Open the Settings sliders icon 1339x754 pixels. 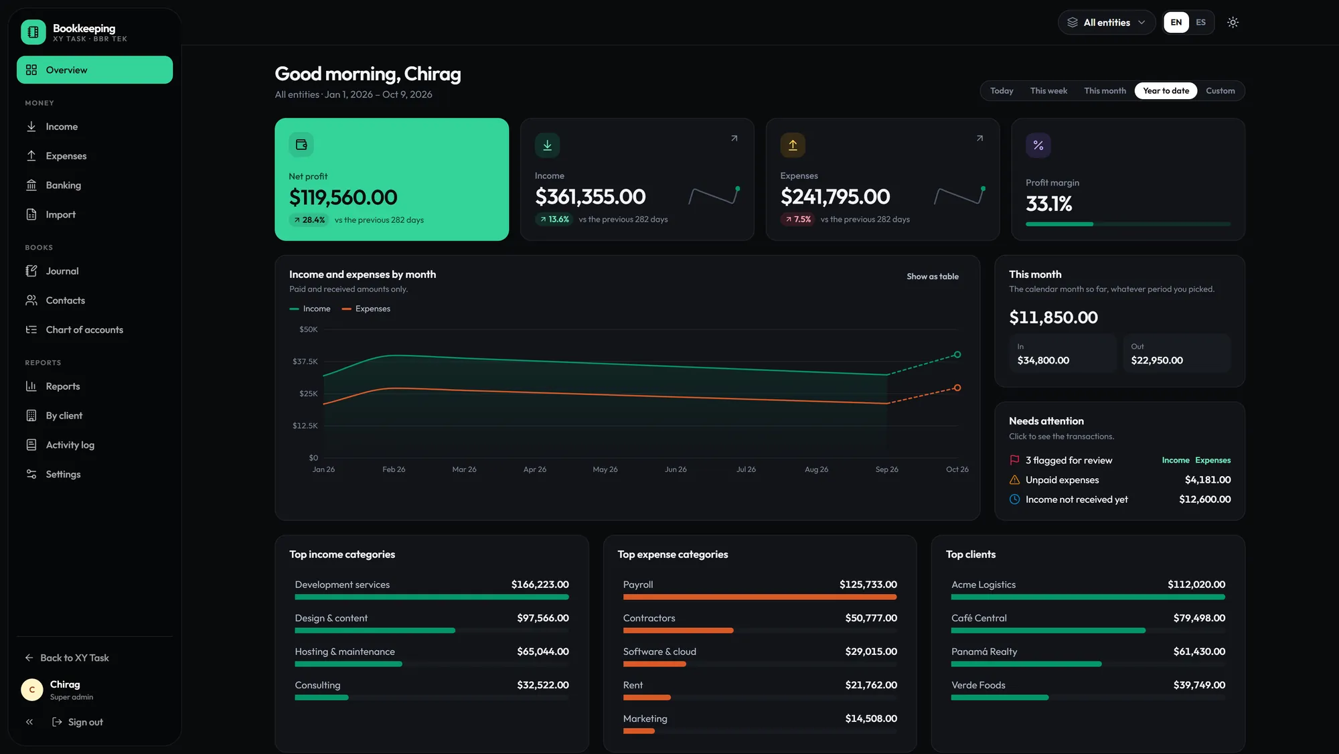(x=31, y=475)
